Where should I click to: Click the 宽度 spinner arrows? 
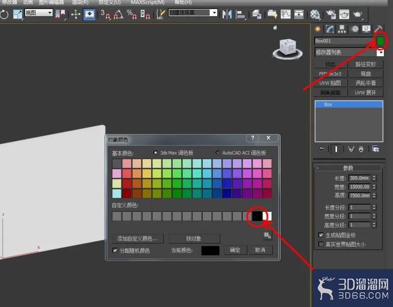click(x=374, y=187)
